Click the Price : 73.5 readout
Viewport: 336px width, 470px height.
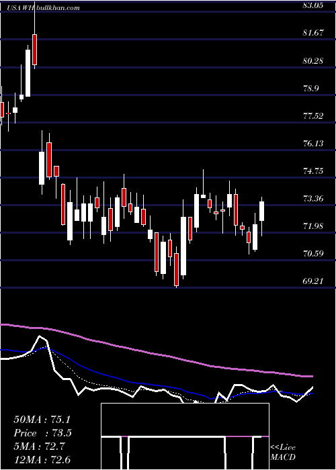tap(42, 433)
